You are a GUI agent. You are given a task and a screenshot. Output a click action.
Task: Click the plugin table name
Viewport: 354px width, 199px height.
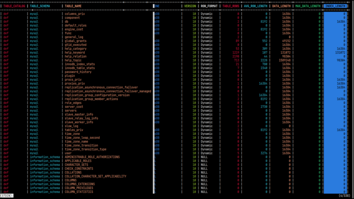coord(70,76)
